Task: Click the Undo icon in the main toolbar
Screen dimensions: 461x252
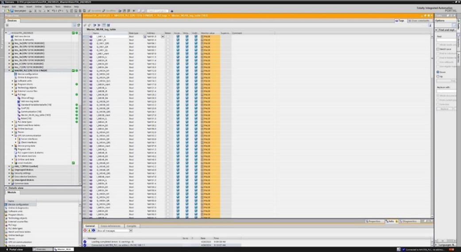Action: [53, 11]
